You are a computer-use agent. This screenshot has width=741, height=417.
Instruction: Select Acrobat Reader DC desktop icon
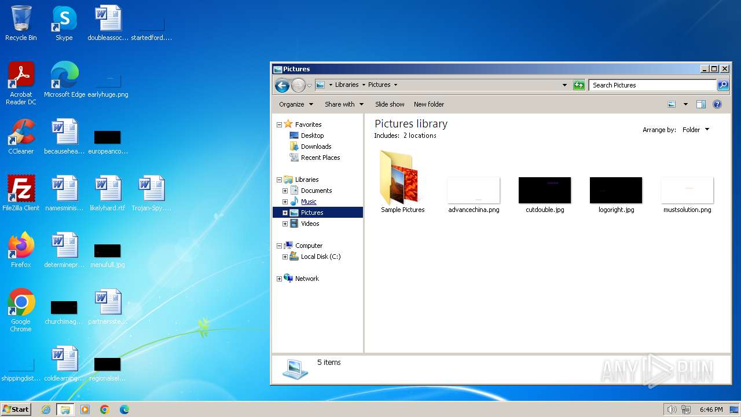[21, 83]
